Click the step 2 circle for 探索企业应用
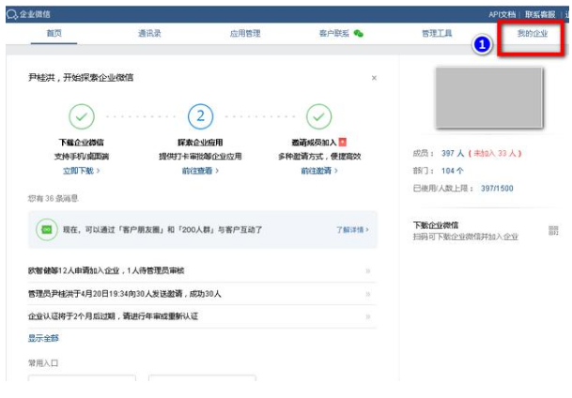The height and width of the screenshot is (398, 572). point(200,116)
